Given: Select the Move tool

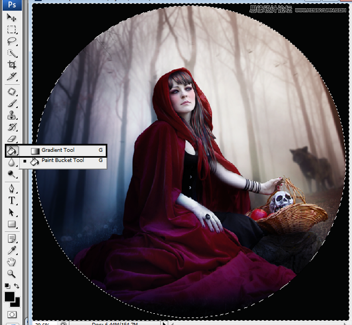Looking at the screenshot, I should (x=12, y=18).
